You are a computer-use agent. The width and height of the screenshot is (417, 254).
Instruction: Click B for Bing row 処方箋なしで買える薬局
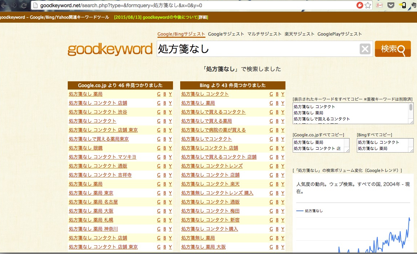[277, 121]
